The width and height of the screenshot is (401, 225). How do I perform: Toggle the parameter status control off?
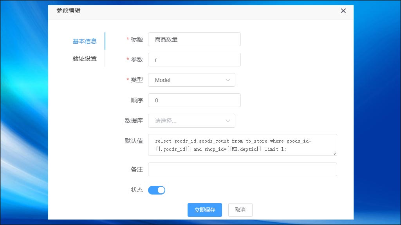(157, 190)
